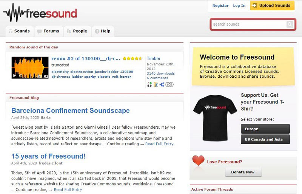302x194 pixels.
Task: Click the Freesound waveform logo
Action: [40, 13]
